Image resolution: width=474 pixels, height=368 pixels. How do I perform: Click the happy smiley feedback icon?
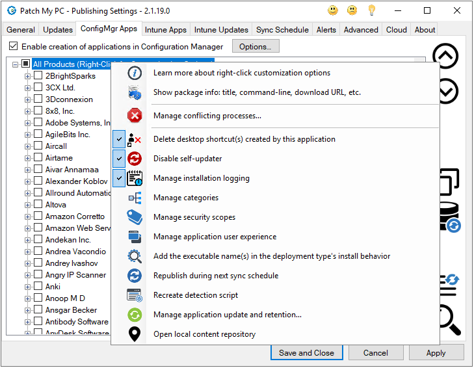click(333, 10)
